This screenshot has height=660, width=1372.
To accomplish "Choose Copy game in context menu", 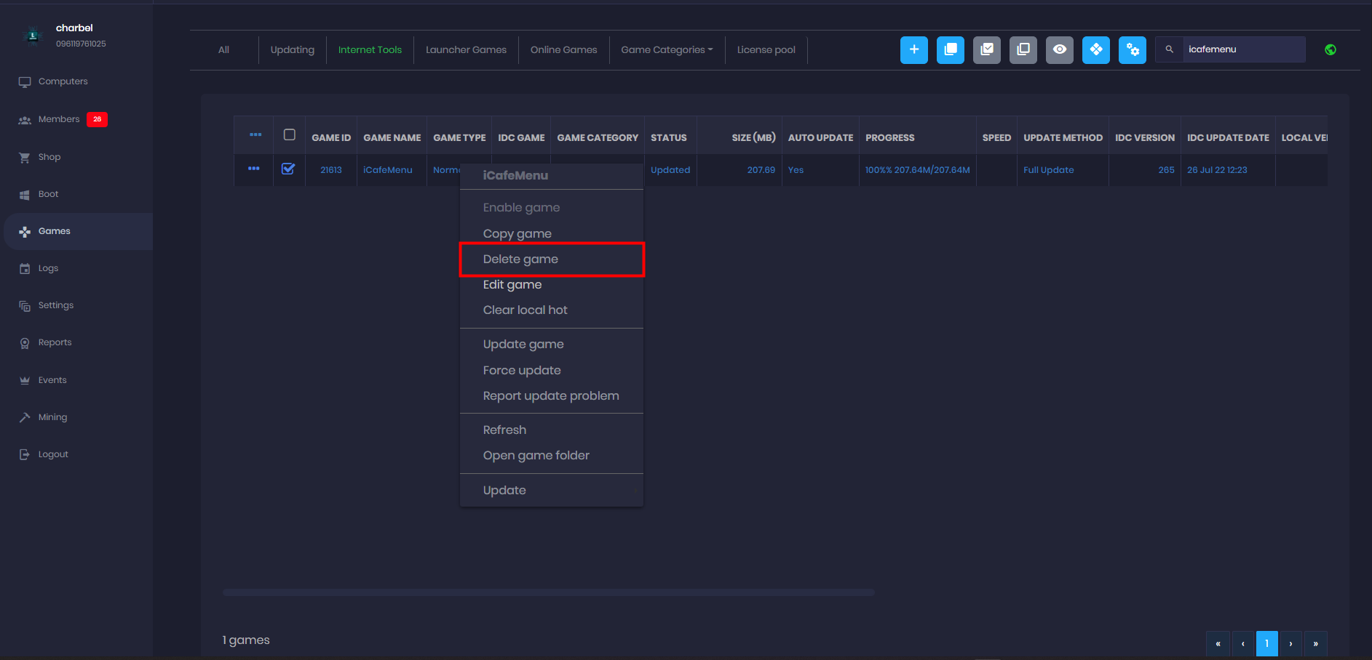I will [x=552, y=233].
